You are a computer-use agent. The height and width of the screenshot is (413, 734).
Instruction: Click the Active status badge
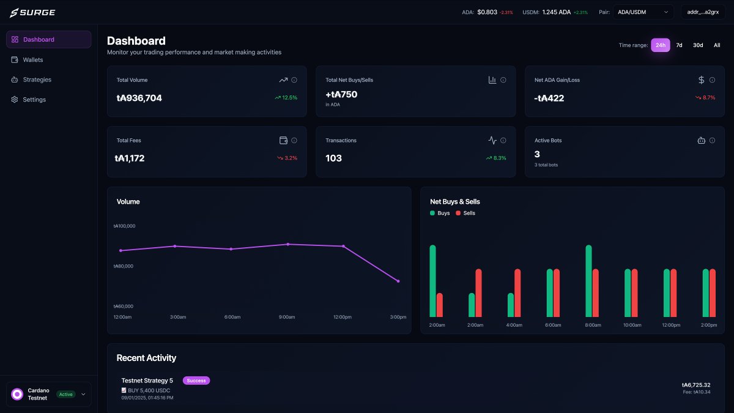(66, 394)
